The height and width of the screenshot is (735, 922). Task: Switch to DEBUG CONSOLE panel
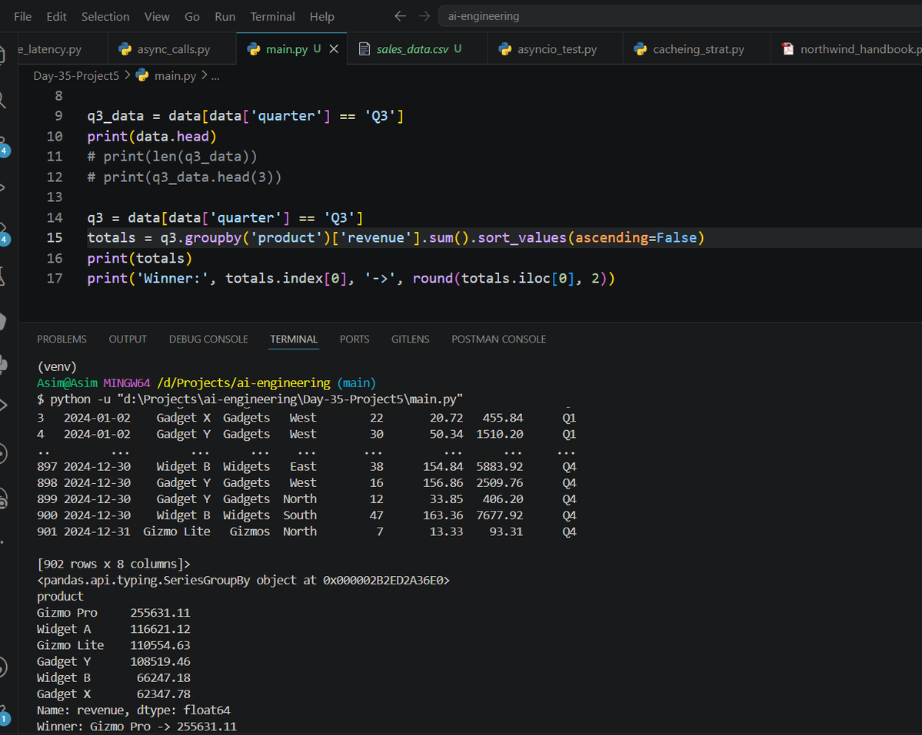pos(208,339)
